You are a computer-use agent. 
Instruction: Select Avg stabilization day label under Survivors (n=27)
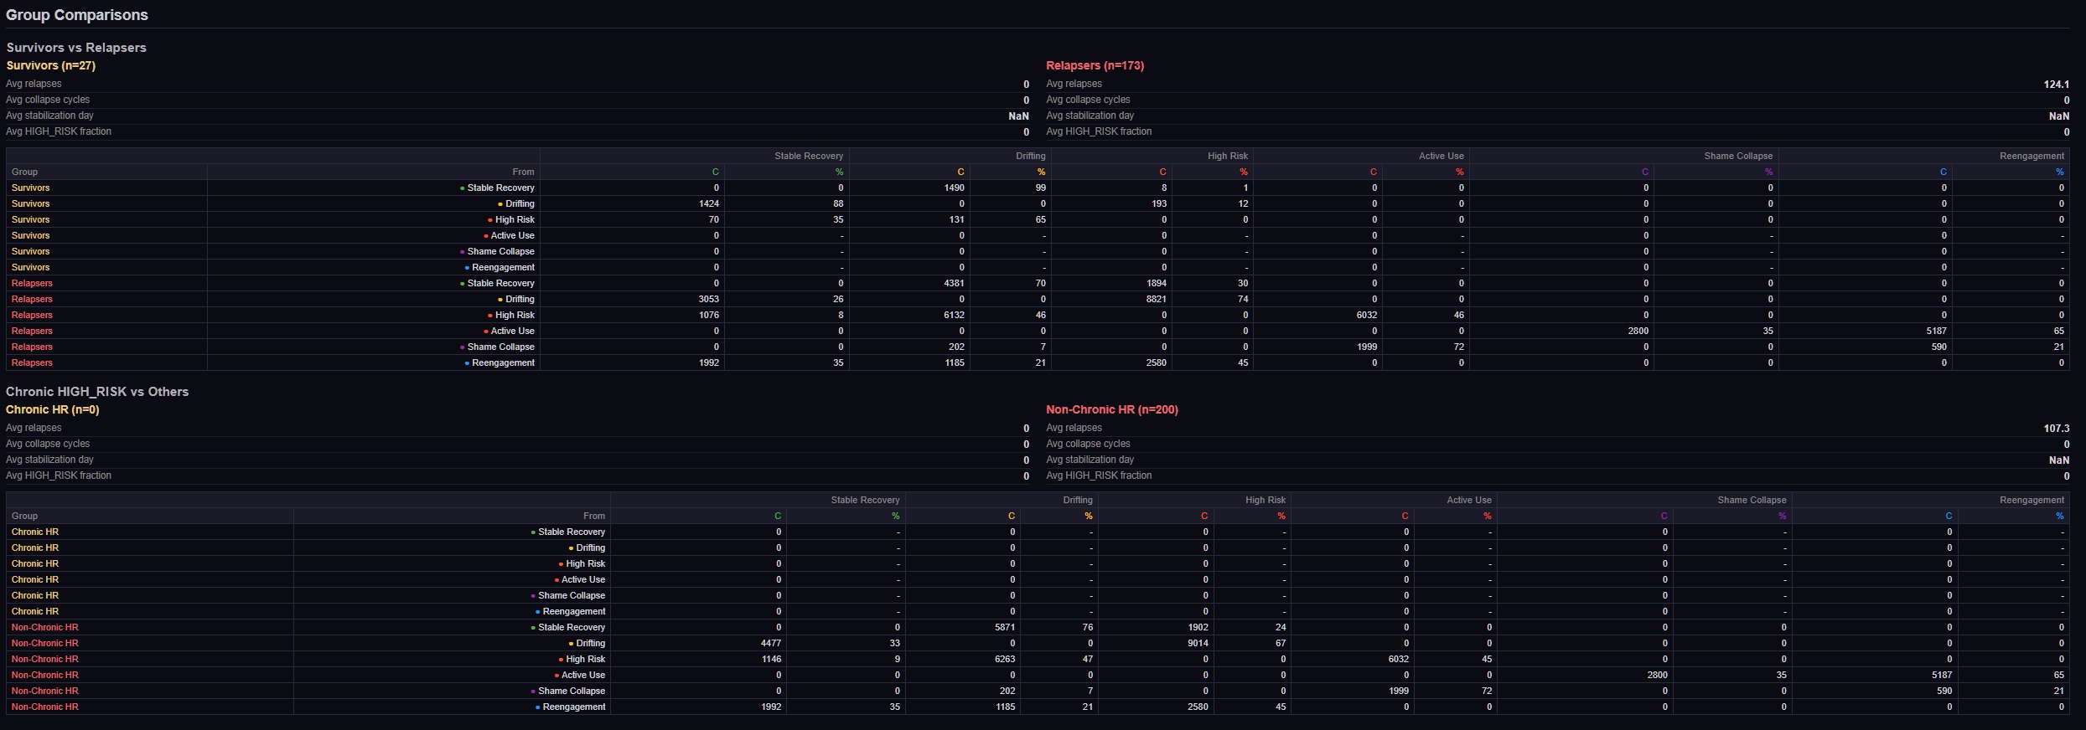[49, 116]
